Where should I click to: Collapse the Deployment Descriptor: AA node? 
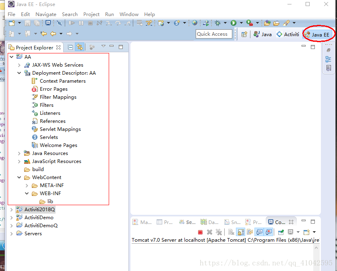click(19, 73)
